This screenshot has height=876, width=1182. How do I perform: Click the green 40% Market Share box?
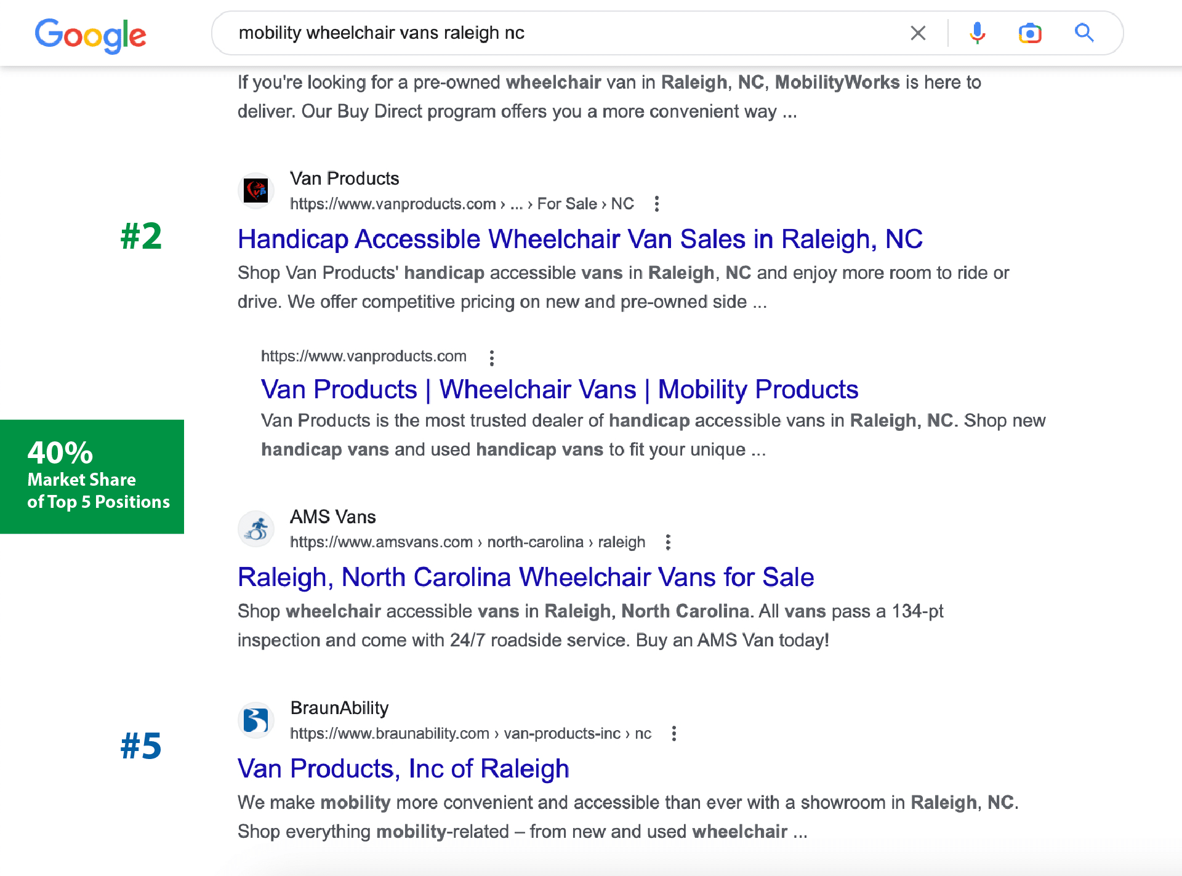click(x=92, y=476)
